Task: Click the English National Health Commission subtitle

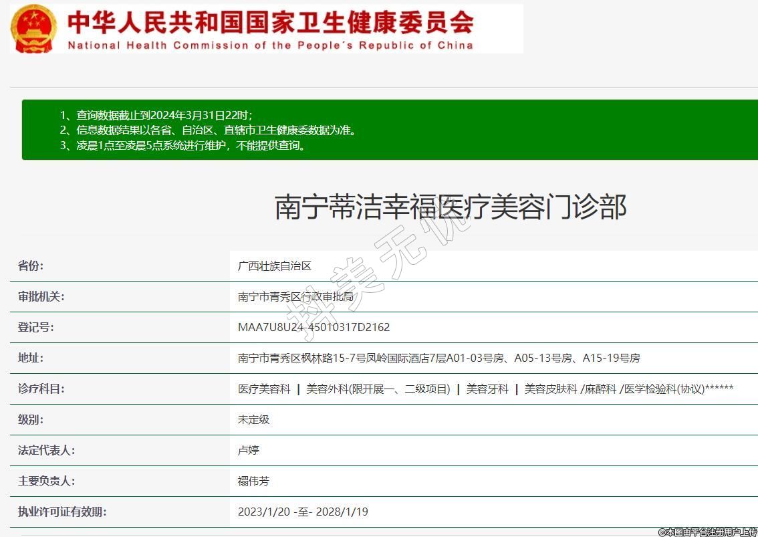Action: pos(270,45)
